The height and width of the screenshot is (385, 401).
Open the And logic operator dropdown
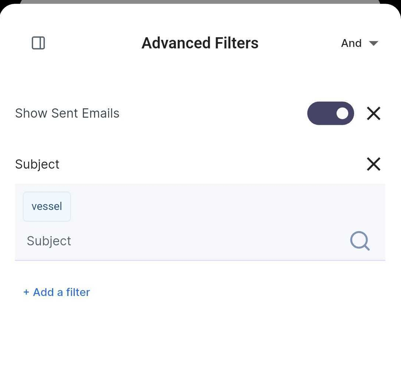coord(352,43)
